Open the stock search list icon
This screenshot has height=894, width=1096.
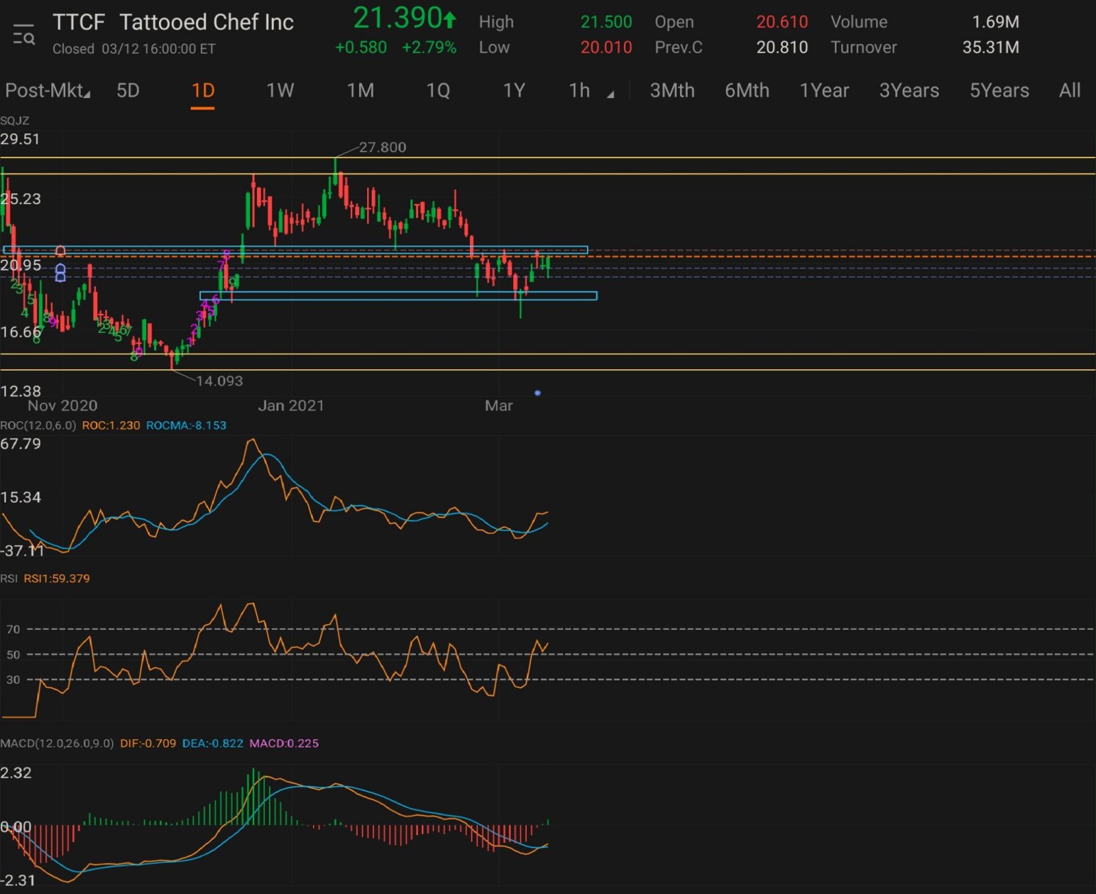pyautogui.click(x=24, y=34)
